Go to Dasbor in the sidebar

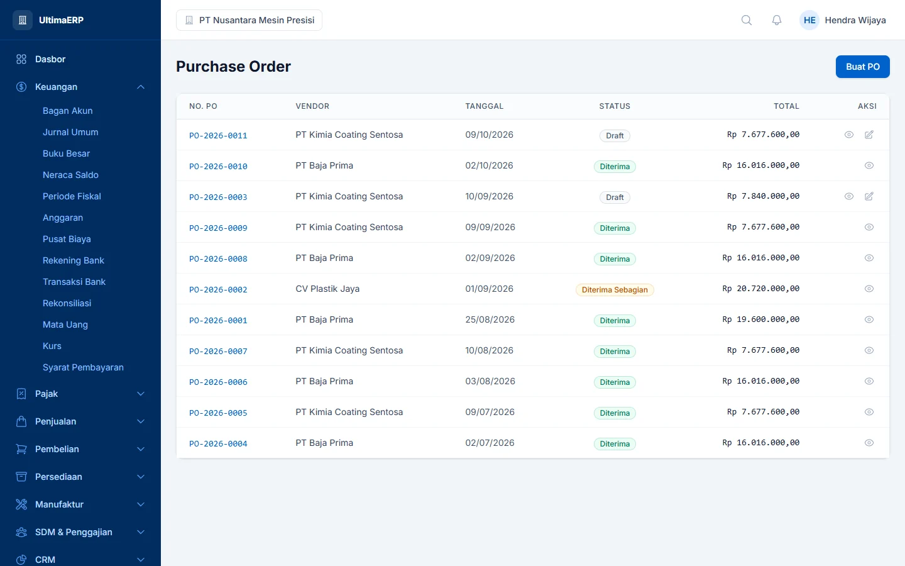(x=80, y=59)
